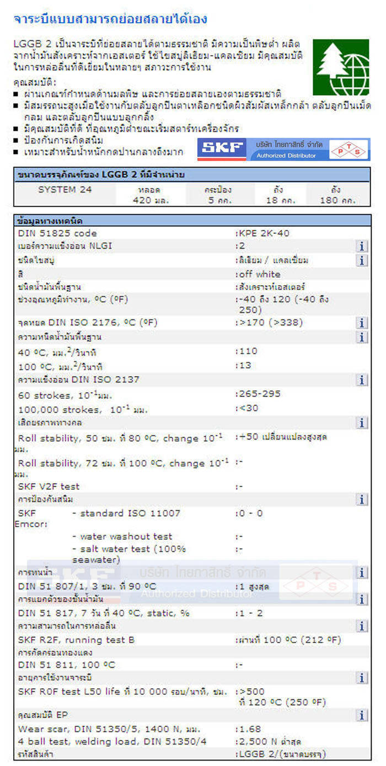Viewport: 386px width, 766px height.
Task: Click the 'SKF R2F, running test B' label
Action: (77, 640)
